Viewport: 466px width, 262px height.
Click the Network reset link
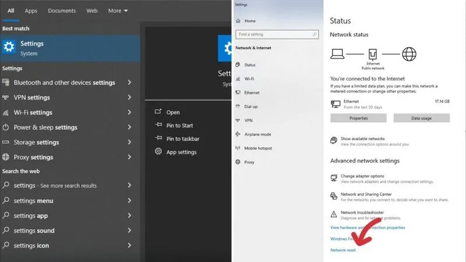point(343,250)
